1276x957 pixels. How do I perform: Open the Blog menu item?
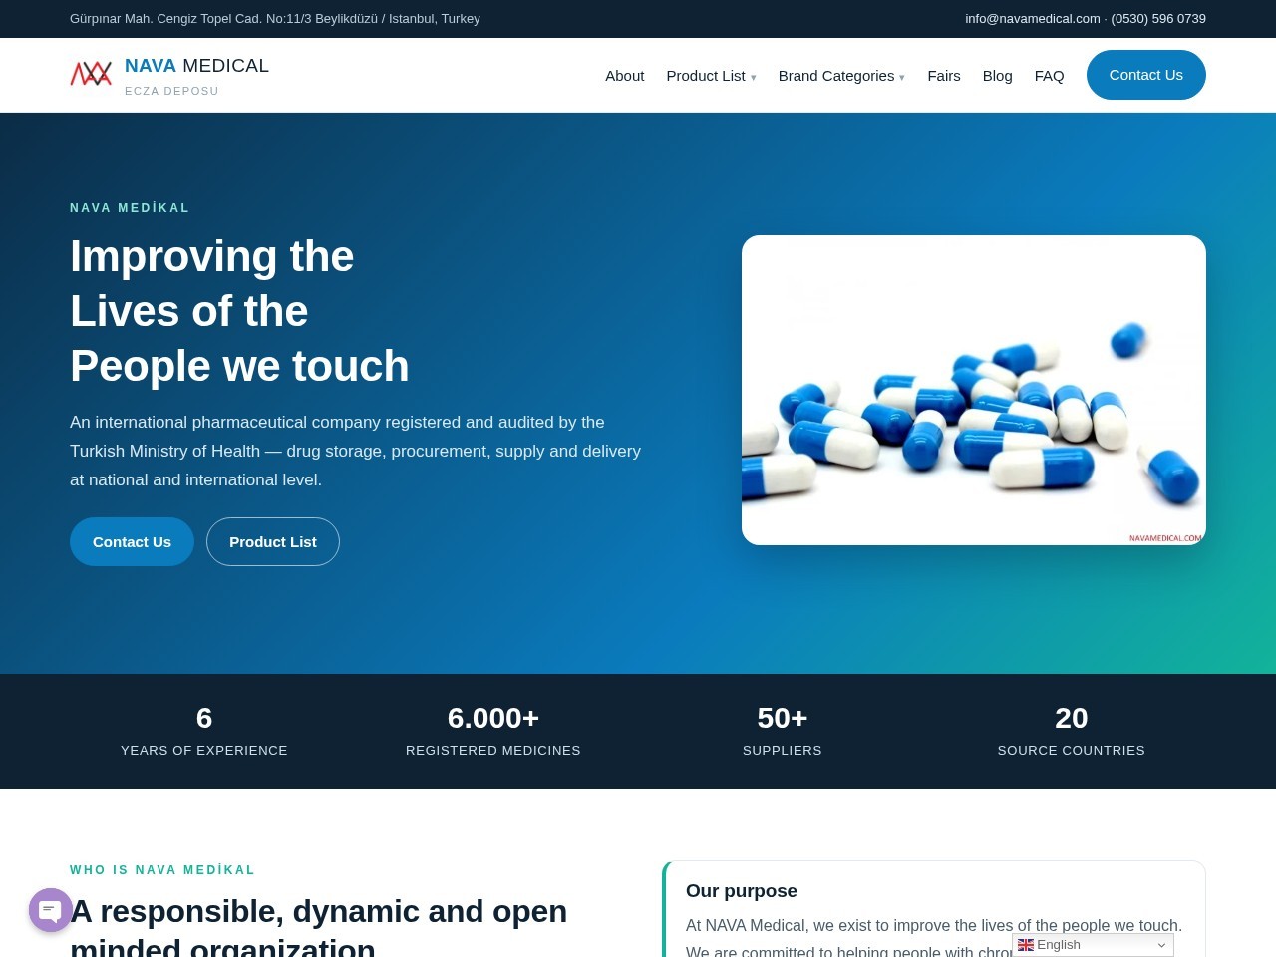tap(997, 76)
